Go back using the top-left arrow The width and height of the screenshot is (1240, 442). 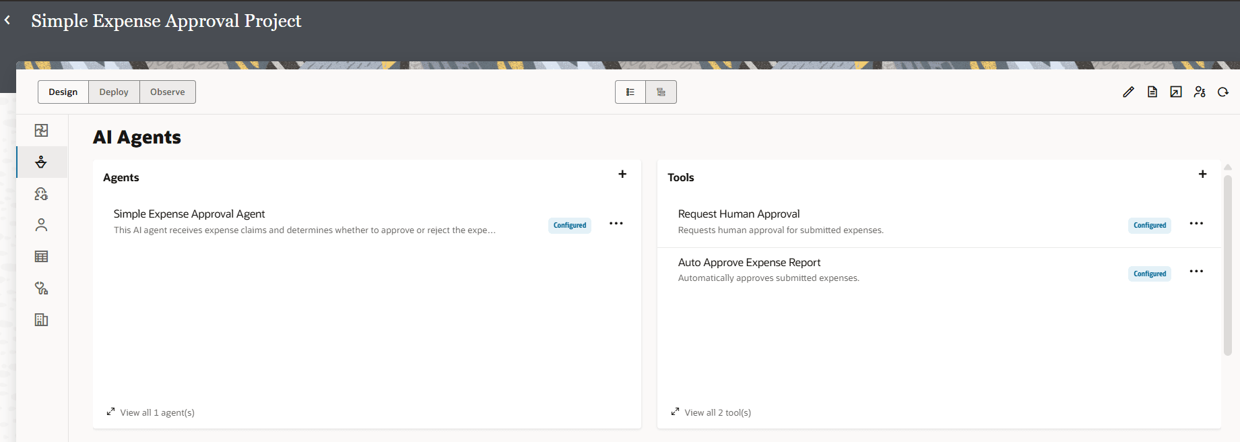pos(7,20)
